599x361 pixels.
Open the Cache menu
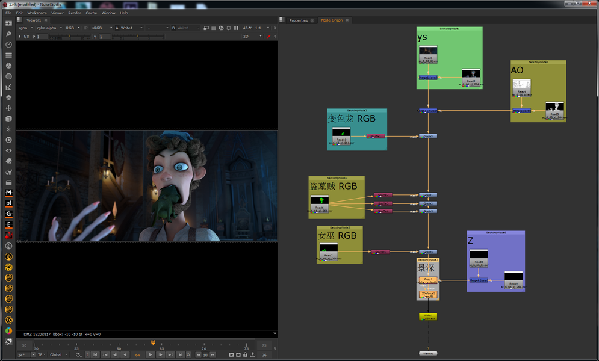coord(92,13)
